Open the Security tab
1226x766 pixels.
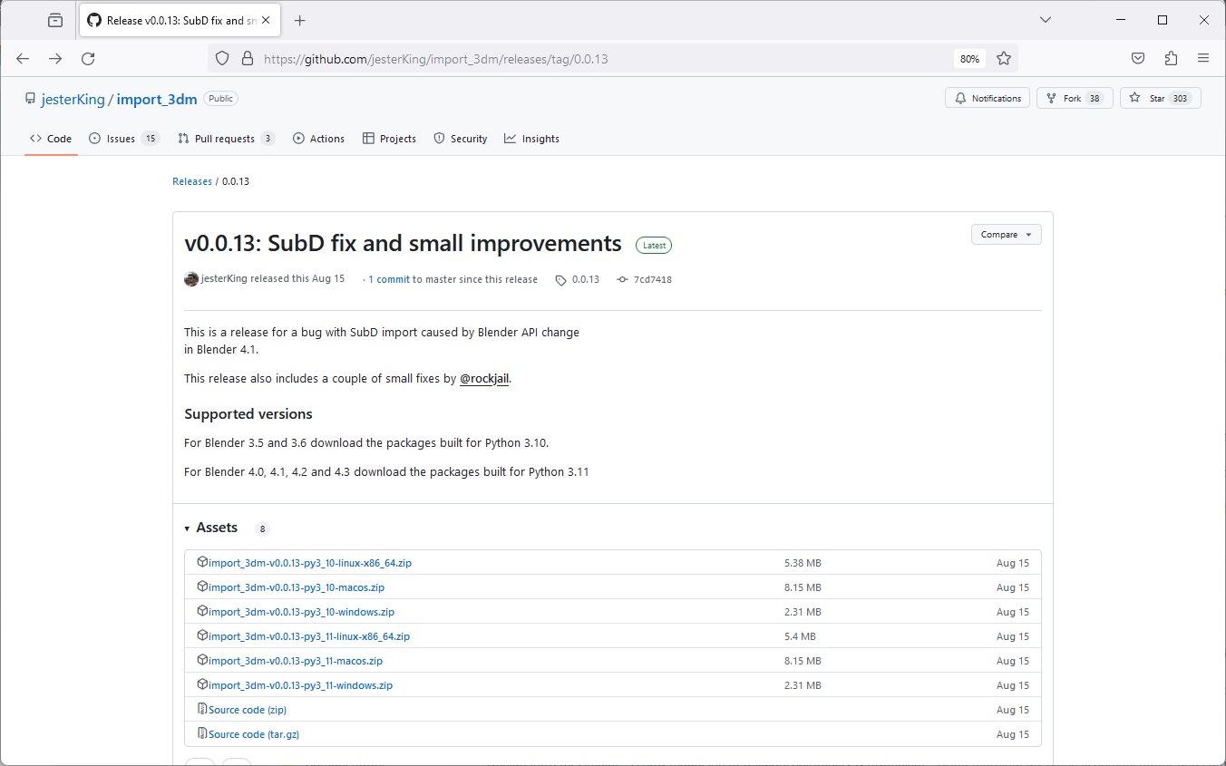click(x=461, y=139)
